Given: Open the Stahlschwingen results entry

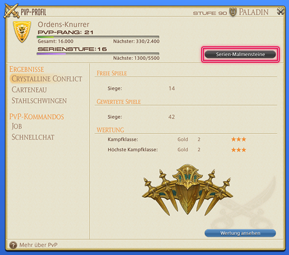Looking at the screenshot, I should [39, 101].
